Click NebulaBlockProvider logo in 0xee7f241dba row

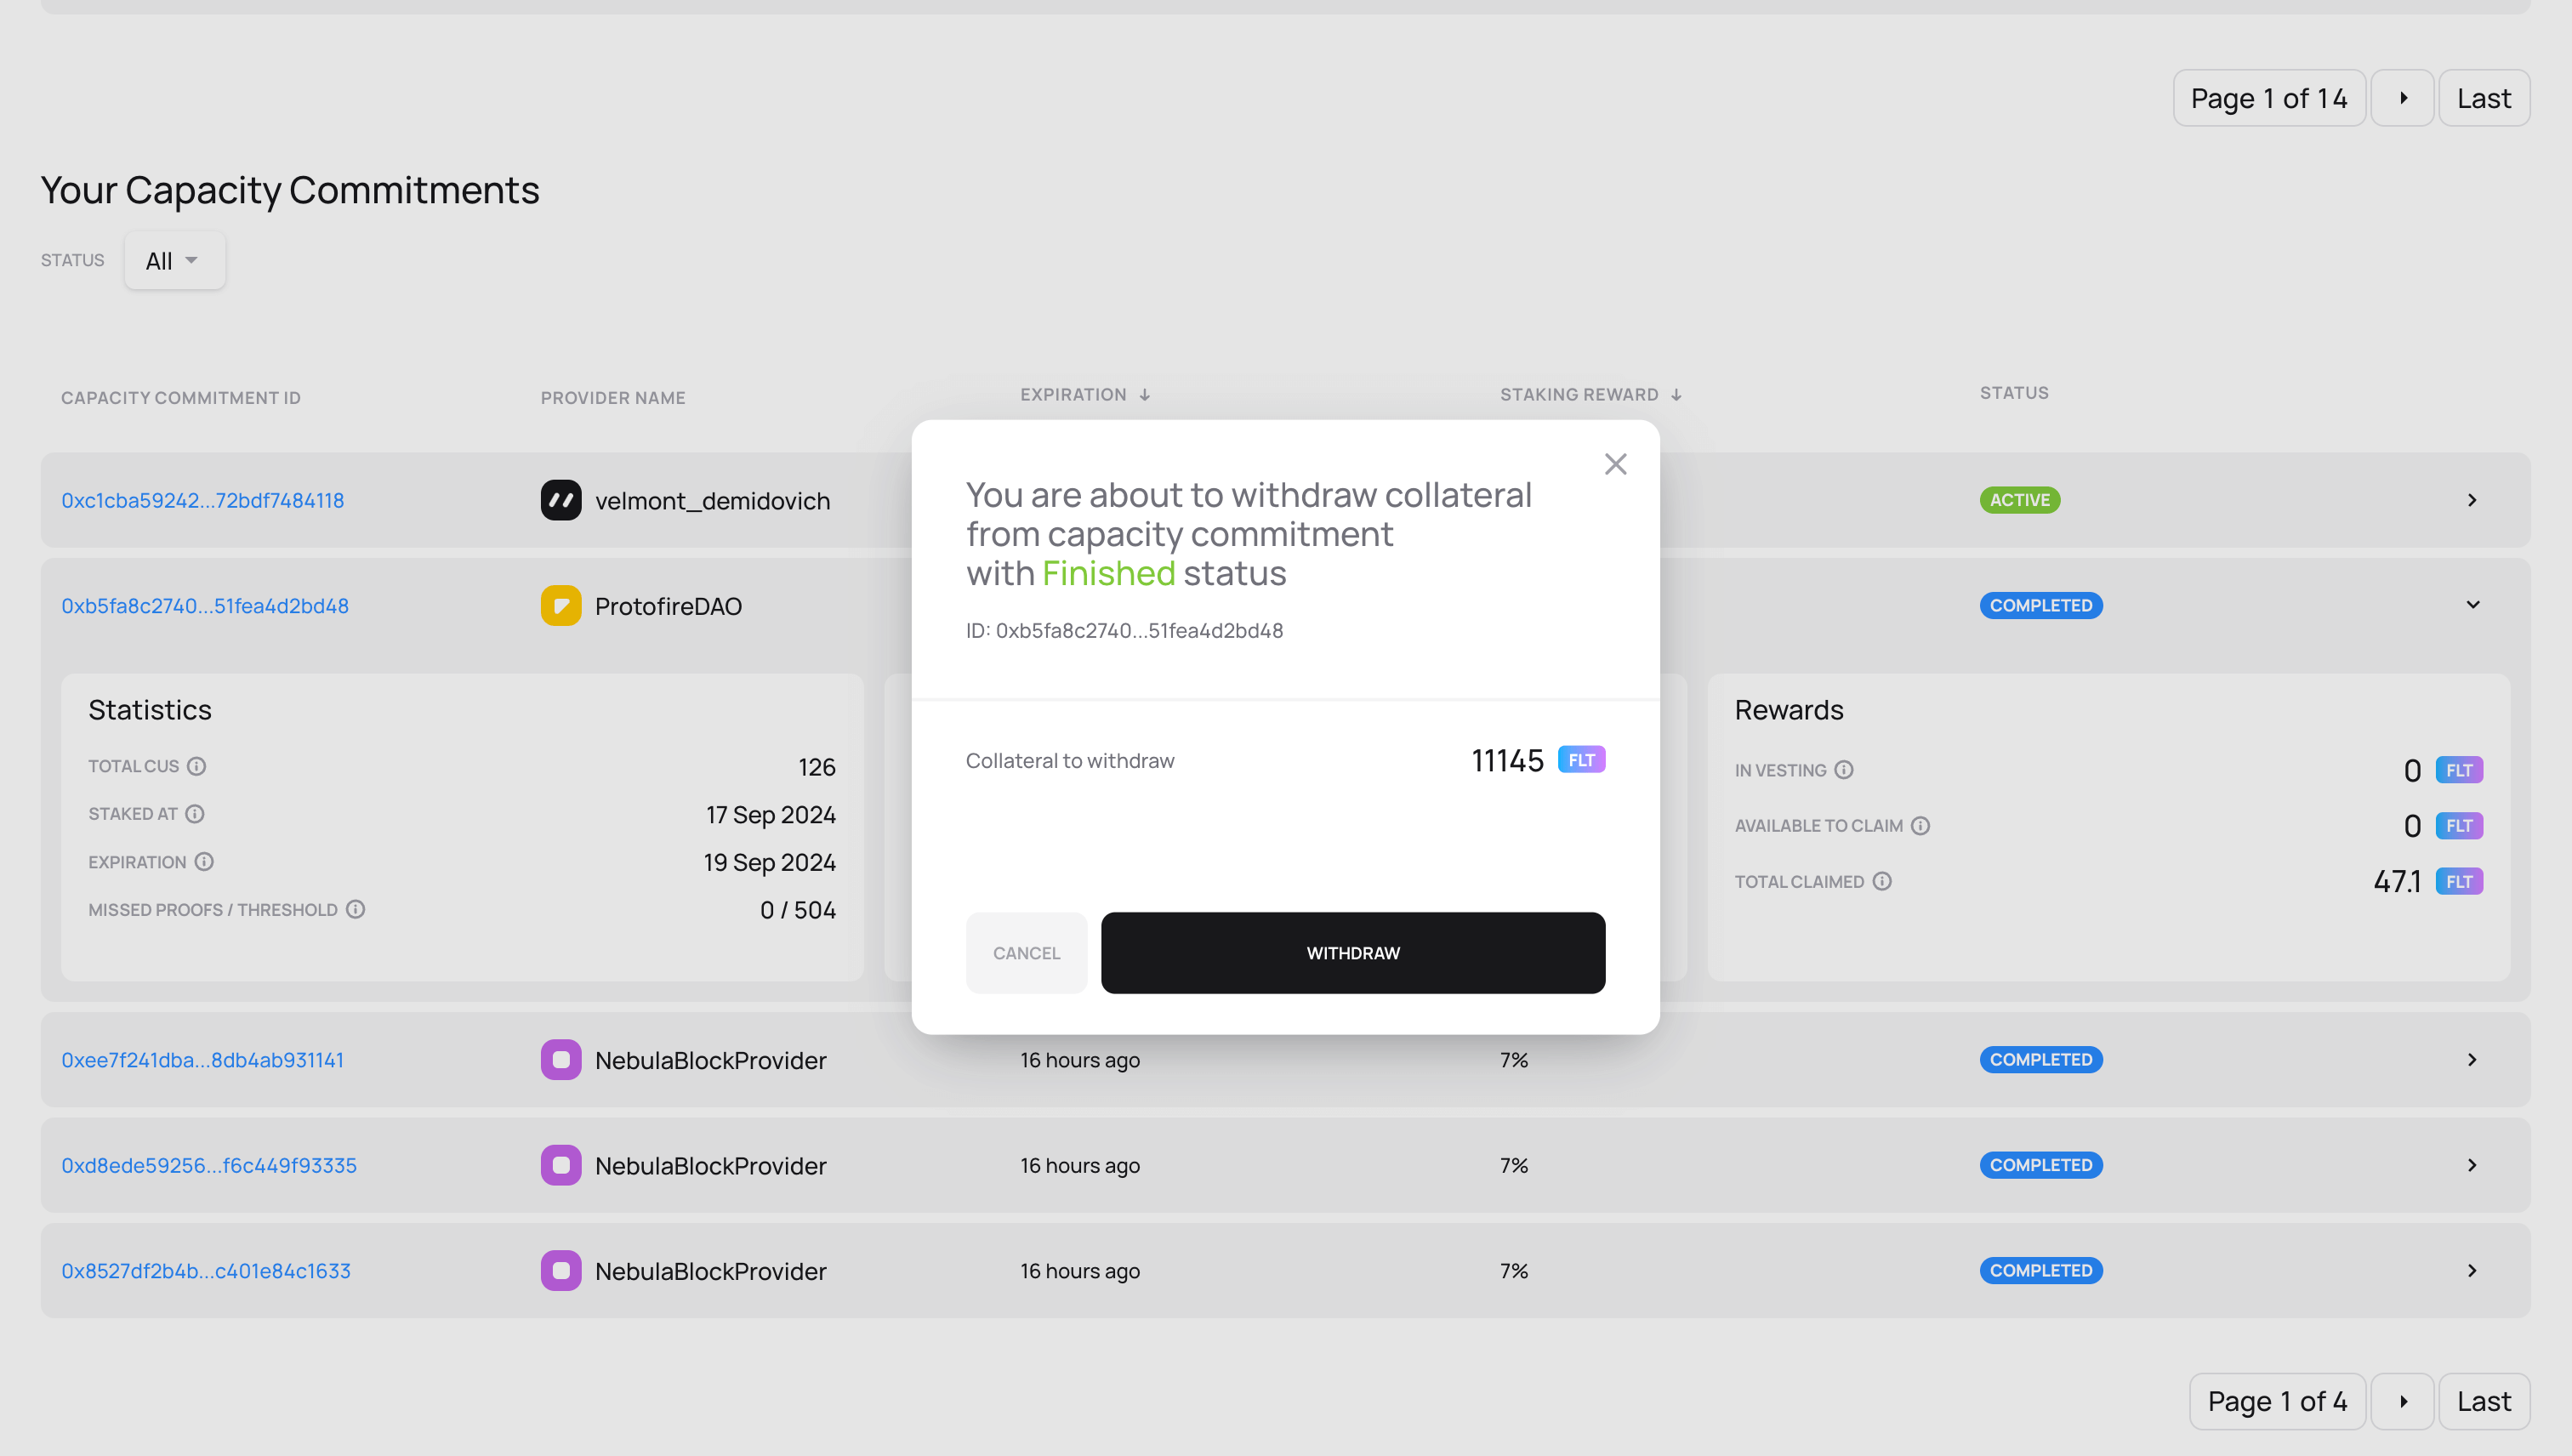coord(561,1060)
